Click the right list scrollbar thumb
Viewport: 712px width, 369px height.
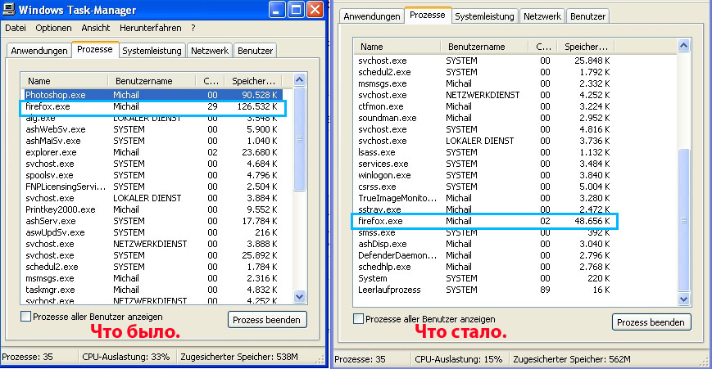pos(684,220)
